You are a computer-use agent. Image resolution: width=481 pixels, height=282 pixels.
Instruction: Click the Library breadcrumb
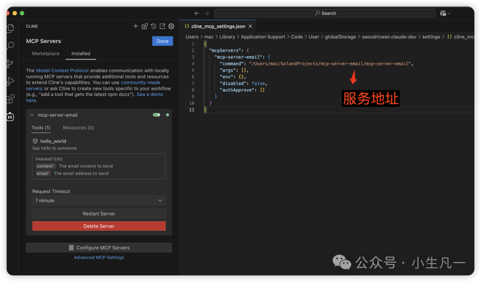[x=227, y=37]
